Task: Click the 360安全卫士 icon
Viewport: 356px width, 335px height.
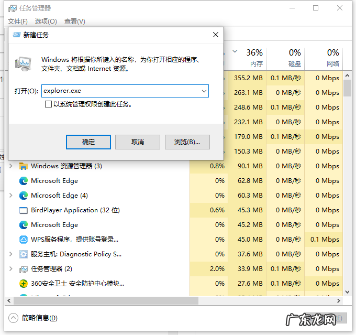Action: point(24,284)
